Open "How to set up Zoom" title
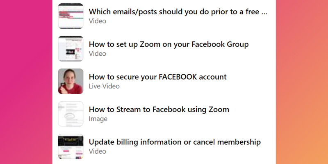Viewport: 328px width, 164px height. [169, 44]
